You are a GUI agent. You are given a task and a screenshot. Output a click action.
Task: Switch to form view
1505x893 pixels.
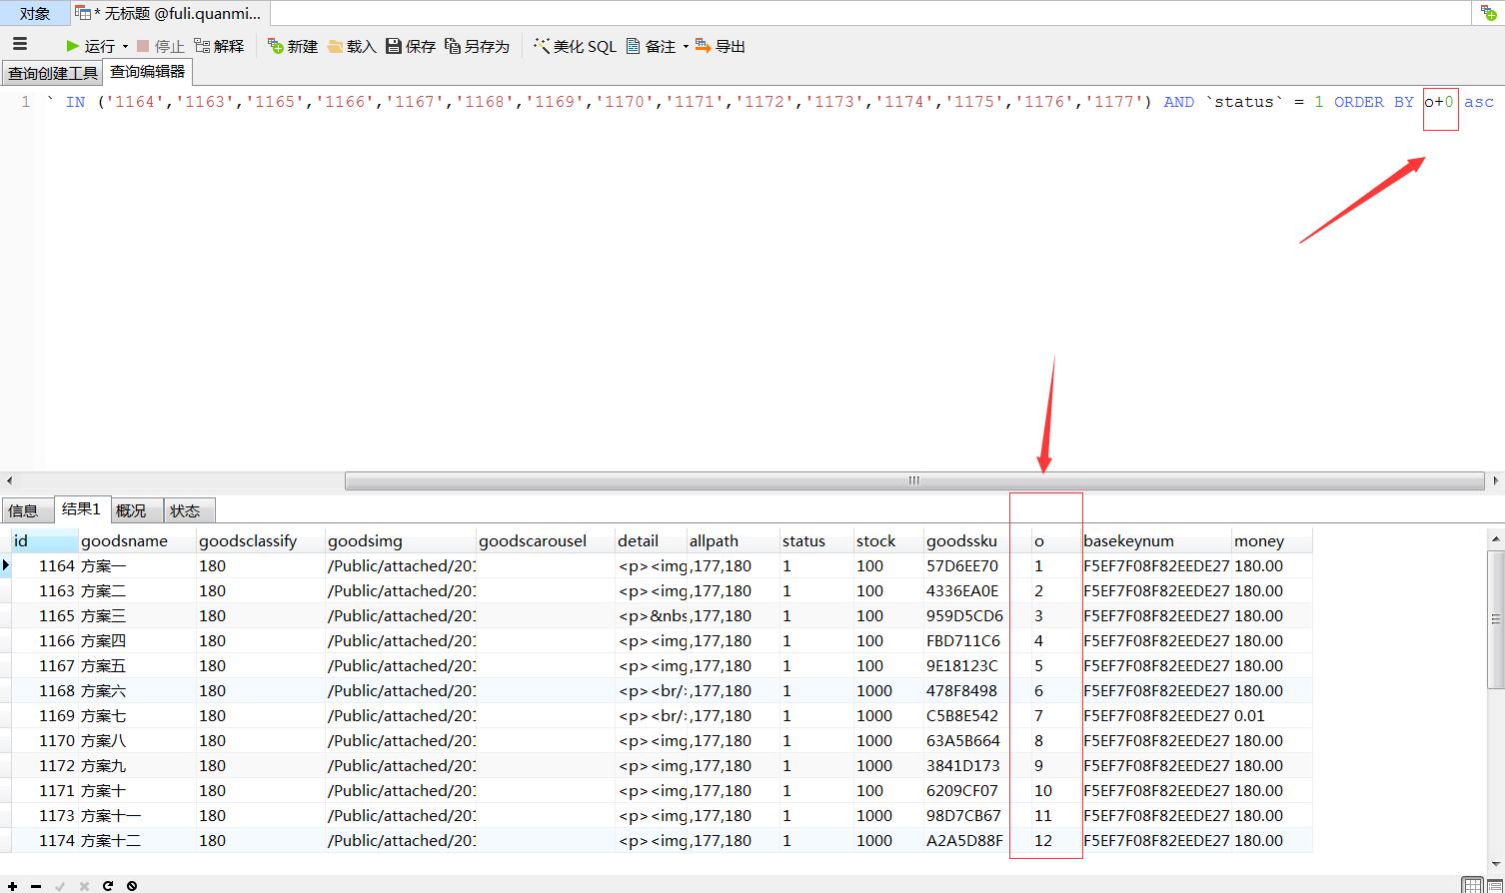1495,885
